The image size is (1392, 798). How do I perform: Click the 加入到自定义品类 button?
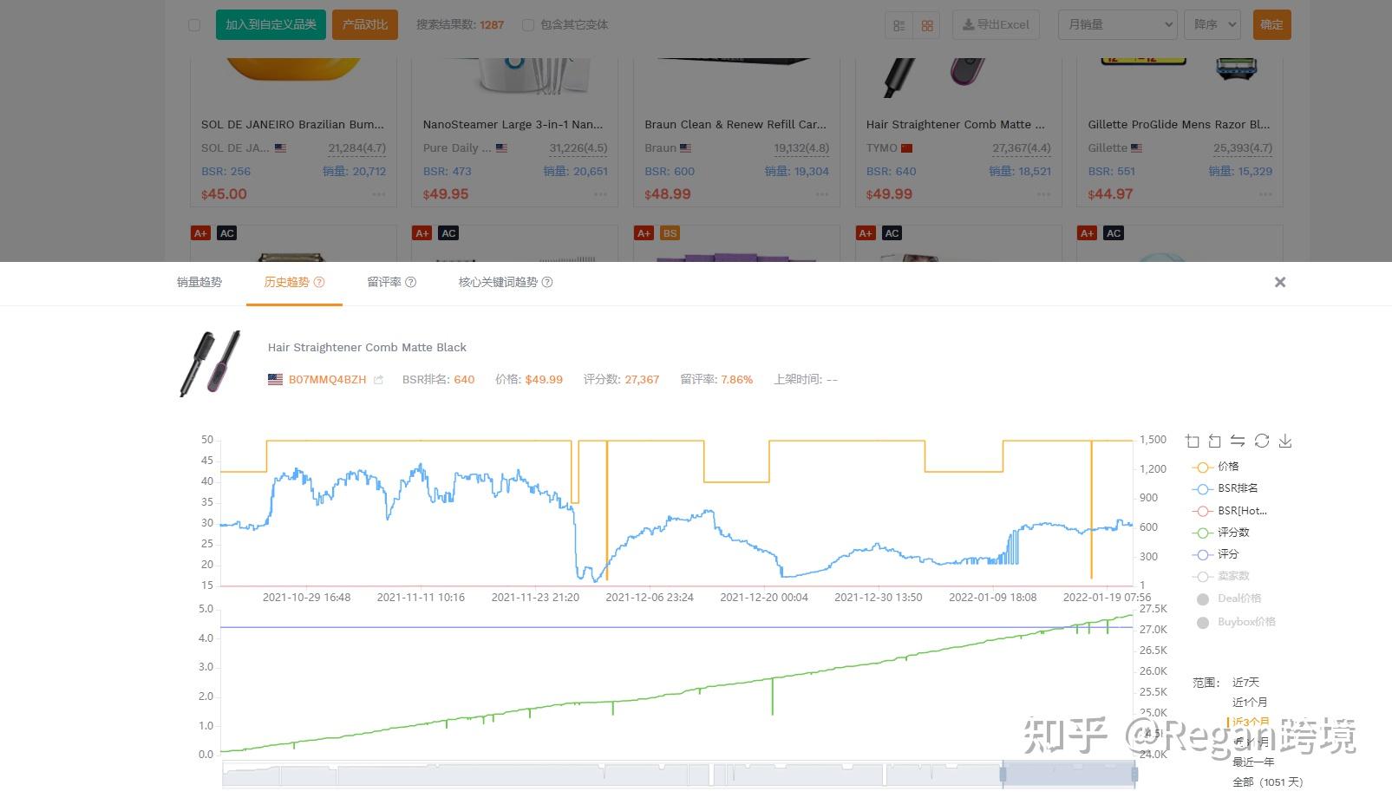click(x=271, y=24)
